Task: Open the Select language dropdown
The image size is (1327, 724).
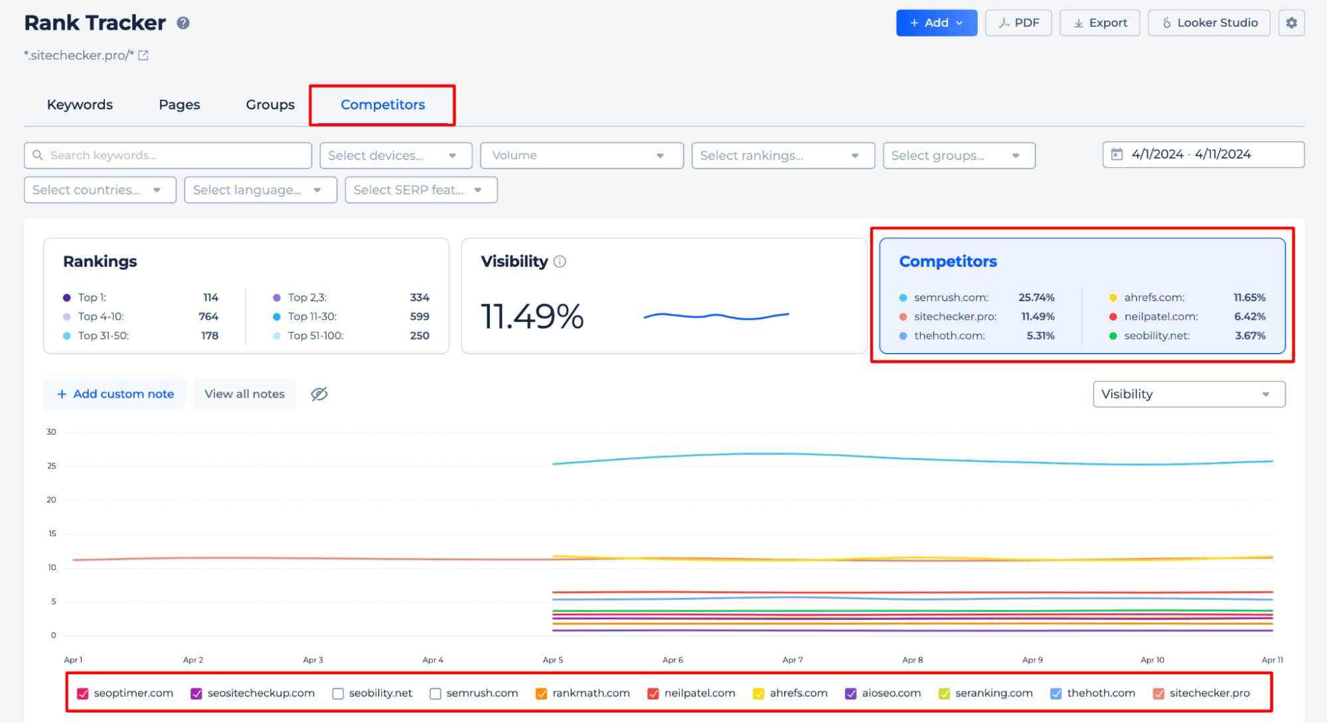Action: (x=260, y=190)
